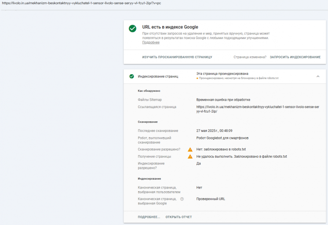
Task: Click last crawl date '27 мая 2025 г.'
Action: point(207,131)
